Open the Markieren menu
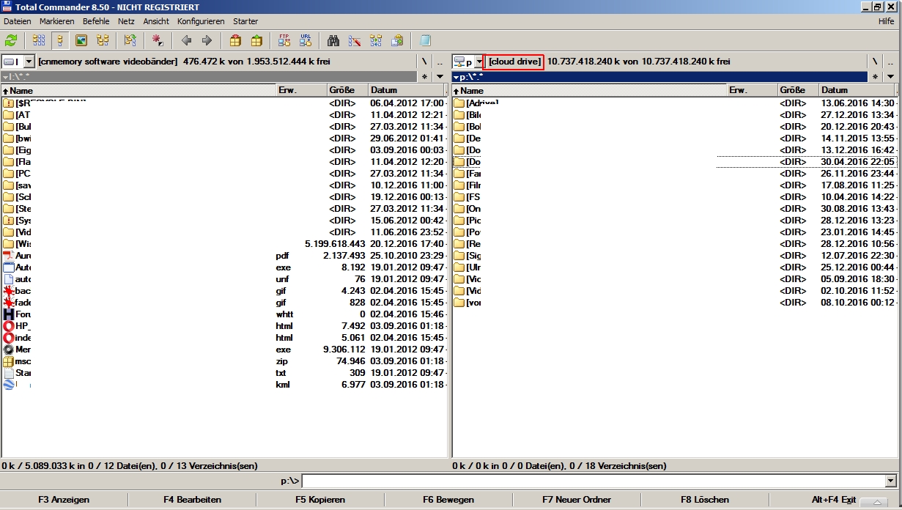Screen dimensions: 902x510 pos(57,21)
